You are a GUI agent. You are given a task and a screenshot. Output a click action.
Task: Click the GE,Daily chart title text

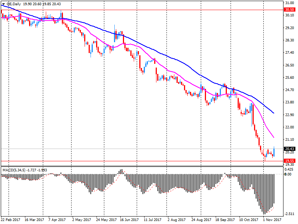click(x=13, y=4)
